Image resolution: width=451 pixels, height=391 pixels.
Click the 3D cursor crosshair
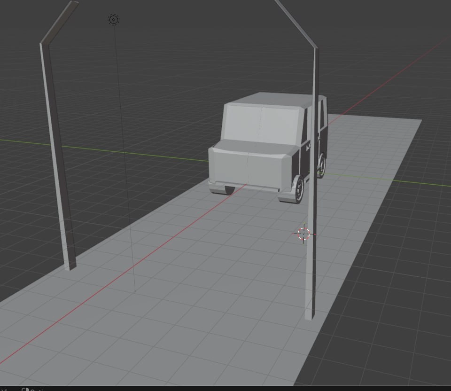pyautogui.click(x=304, y=234)
